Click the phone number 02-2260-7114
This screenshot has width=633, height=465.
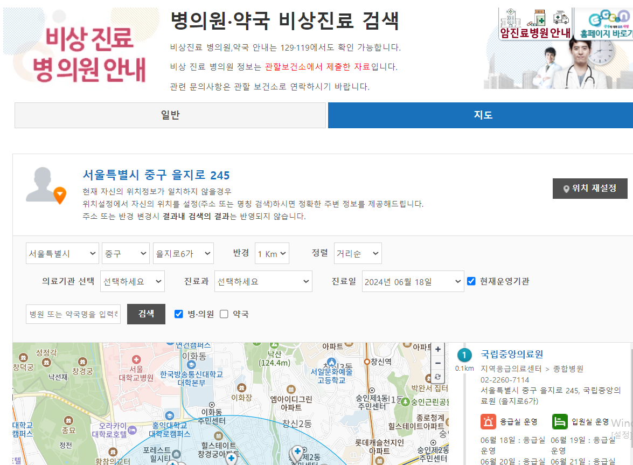505,380
